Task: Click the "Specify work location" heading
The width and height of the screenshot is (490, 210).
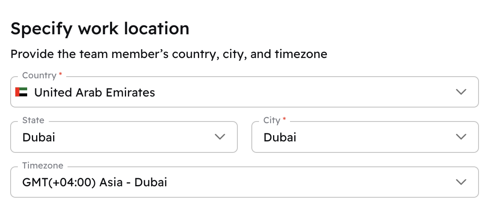Action: pyautogui.click(x=100, y=29)
